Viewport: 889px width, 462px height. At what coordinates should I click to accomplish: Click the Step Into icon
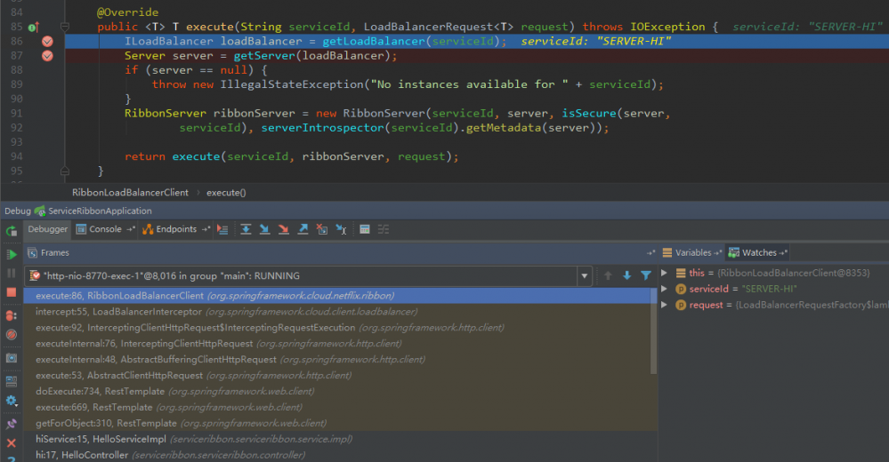(x=264, y=229)
